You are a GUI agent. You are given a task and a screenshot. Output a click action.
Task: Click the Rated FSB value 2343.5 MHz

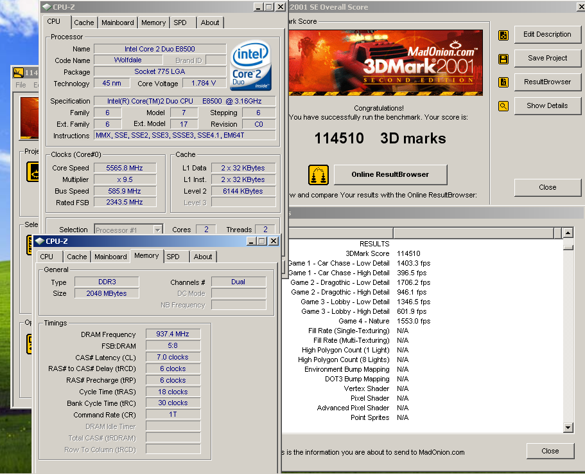coord(125,202)
